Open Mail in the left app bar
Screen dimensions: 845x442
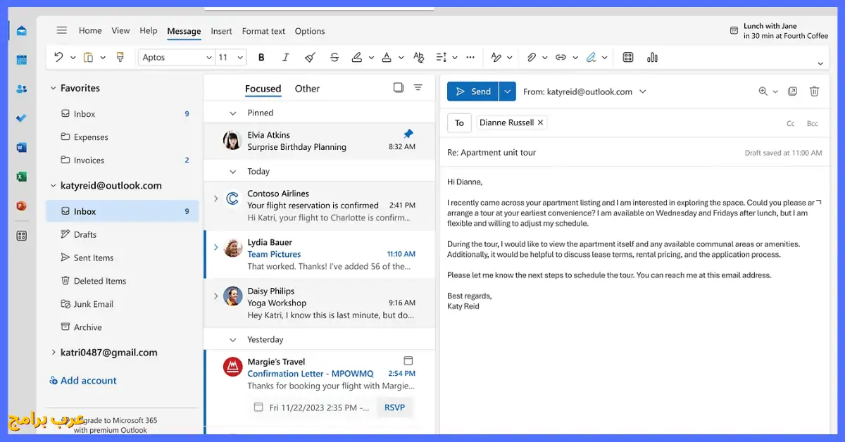coord(22,30)
